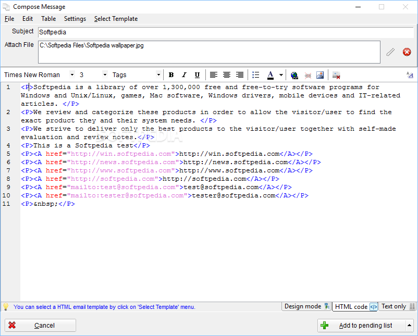Click win.softpedia.com link code on line 5
The height and width of the screenshot is (336, 418).
167,154
